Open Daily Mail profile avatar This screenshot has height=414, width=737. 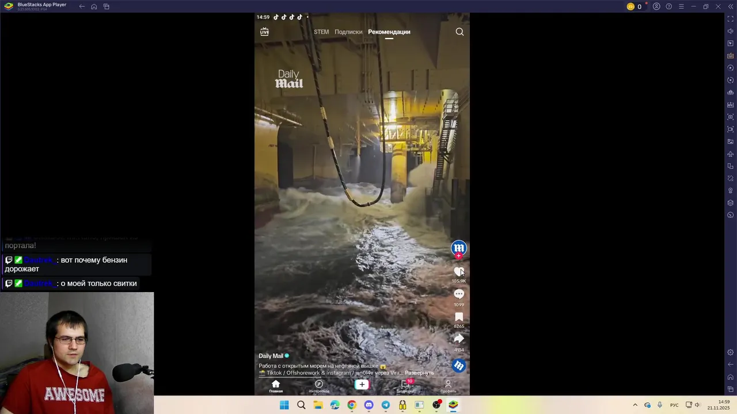(x=459, y=248)
